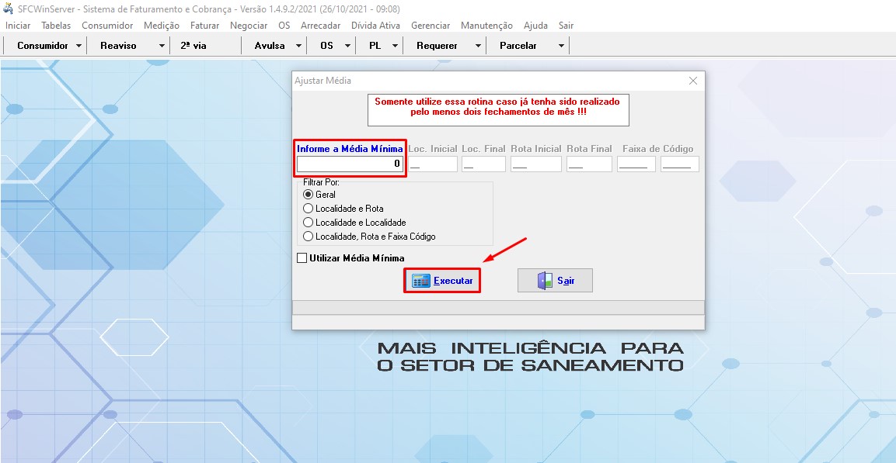
Task: Click the door icon on Sair button
Action: (545, 281)
